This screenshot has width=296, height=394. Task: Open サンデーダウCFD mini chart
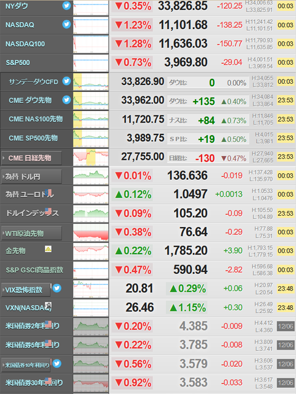pyautogui.click(x=91, y=81)
